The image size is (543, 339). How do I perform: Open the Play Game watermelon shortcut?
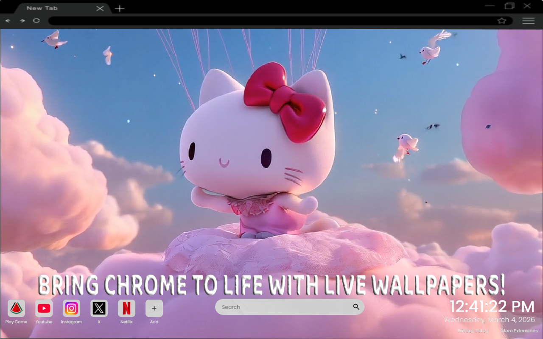click(x=16, y=308)
